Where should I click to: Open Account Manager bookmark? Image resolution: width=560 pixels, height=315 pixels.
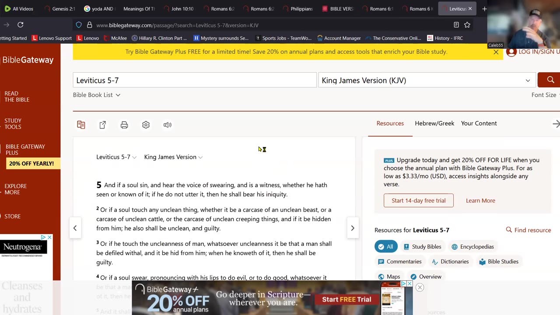339,38
